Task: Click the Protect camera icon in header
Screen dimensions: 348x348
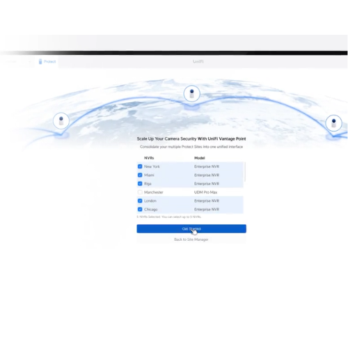Action: click(x=40, y=61)
